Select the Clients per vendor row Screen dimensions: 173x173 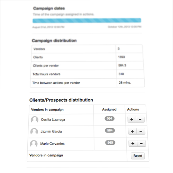87,65
